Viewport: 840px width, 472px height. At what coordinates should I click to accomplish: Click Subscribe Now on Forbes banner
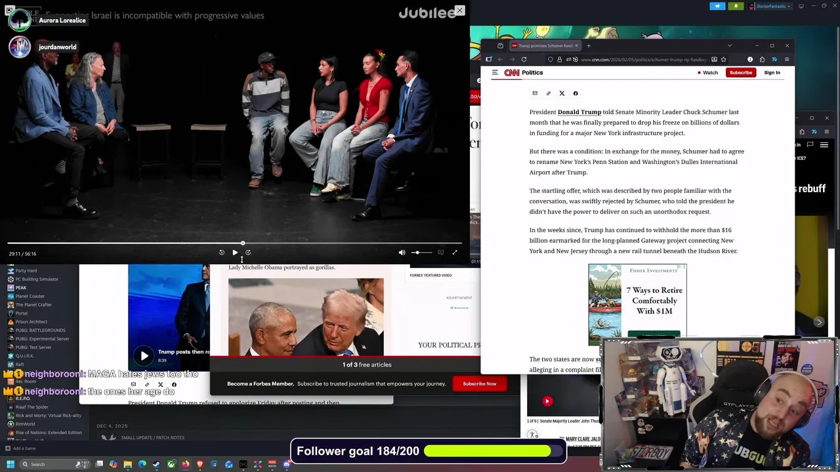pos(480,383)
